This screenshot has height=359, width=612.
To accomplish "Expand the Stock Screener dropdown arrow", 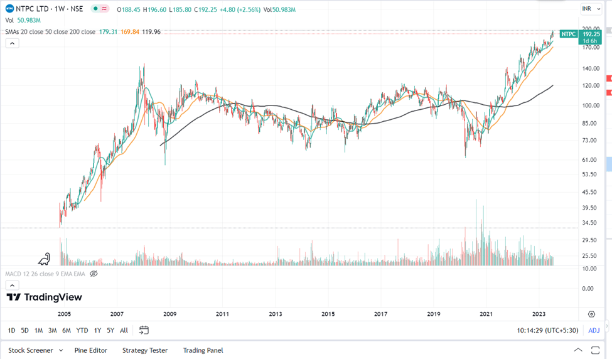I will pyautogui.click(x=62, y=350).
